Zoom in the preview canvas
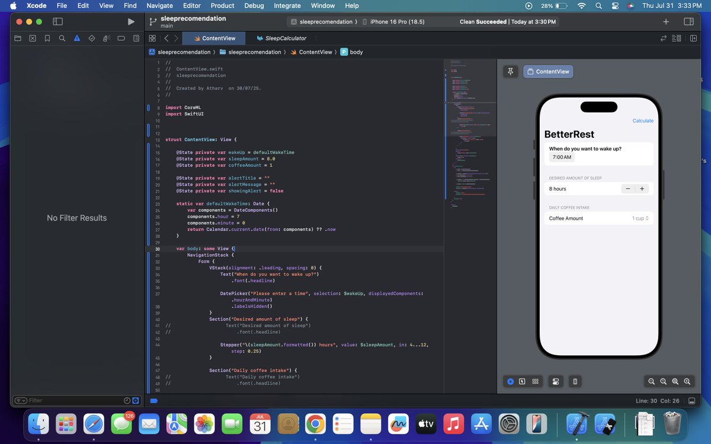Viewport: 711px width, 444px height. (x=687, y=382)
